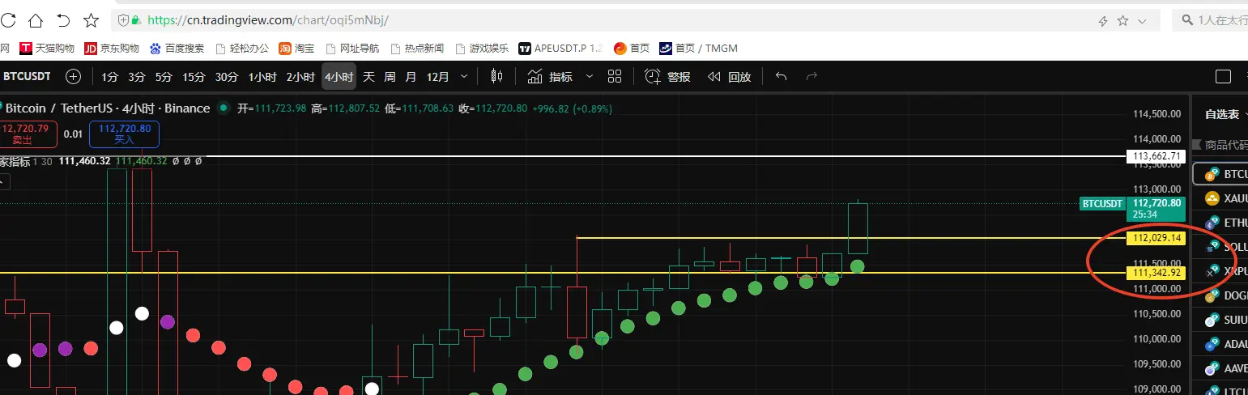Reload the page with the browser refresh icon
This screenshot has height=395, width=1248.
pos(7,20)
